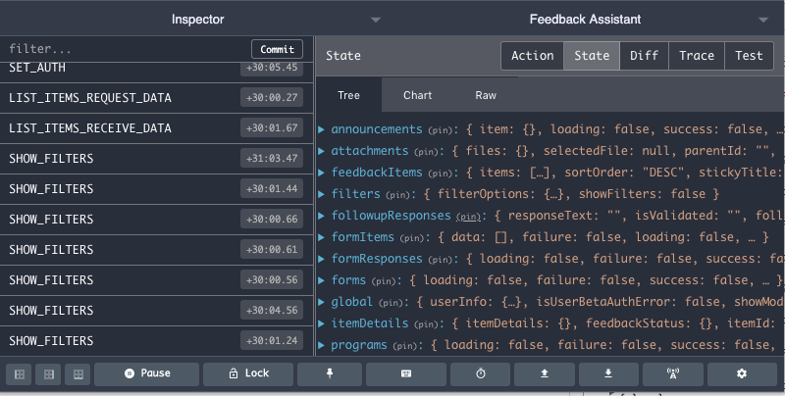Image resolution: width=785 pixels, height=396 pixels.
Task: Click (pin) next to global
Action: point(391,303)
